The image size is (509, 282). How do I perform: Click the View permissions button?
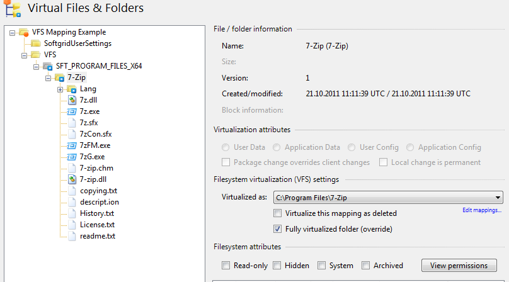(459, 266)
